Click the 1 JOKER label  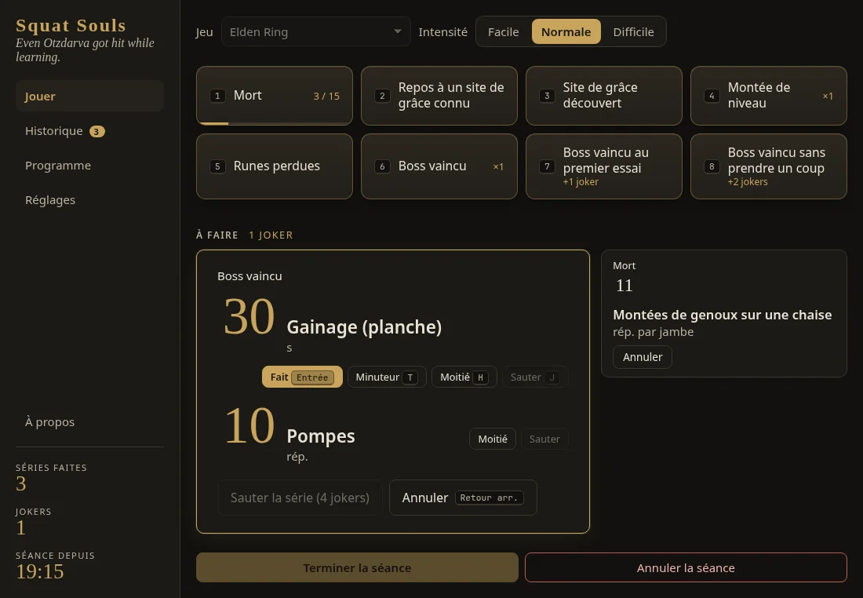coord(271,235)
